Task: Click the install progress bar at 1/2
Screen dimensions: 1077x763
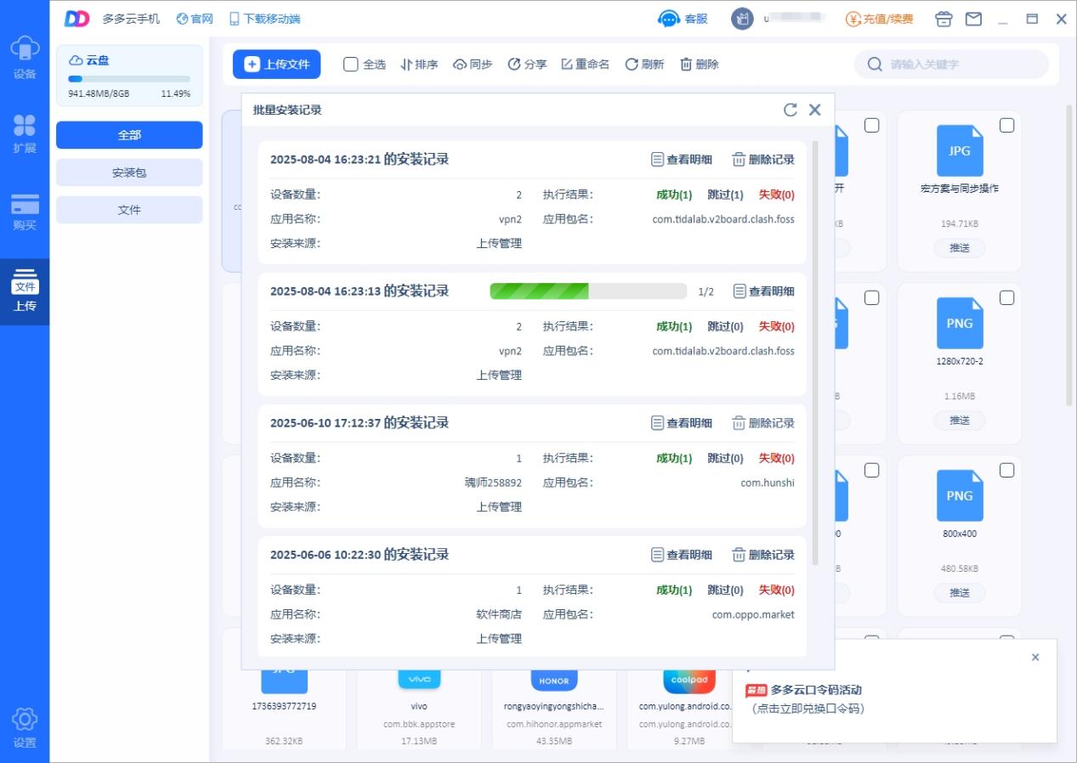Action: 588,291
